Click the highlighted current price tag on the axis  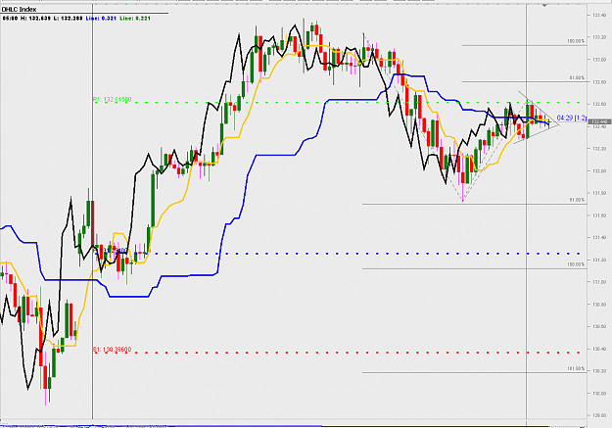599,121
